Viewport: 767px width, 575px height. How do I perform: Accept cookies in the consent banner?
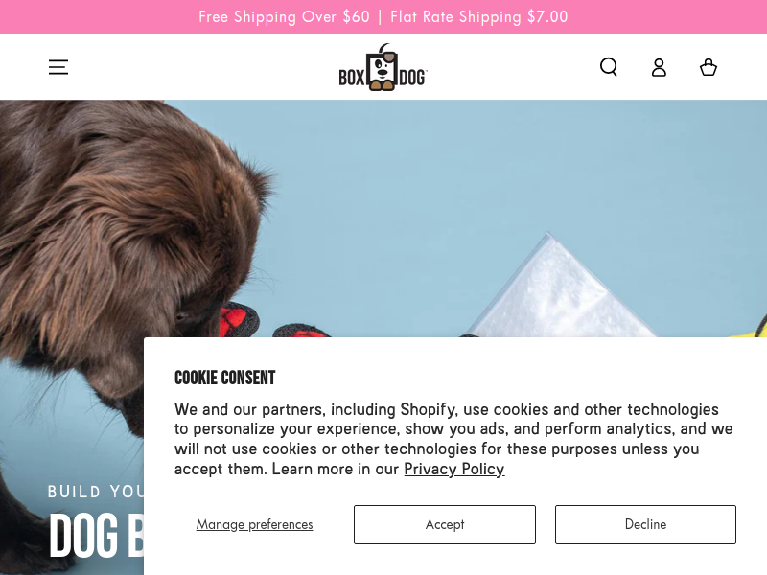click(445, 524)
